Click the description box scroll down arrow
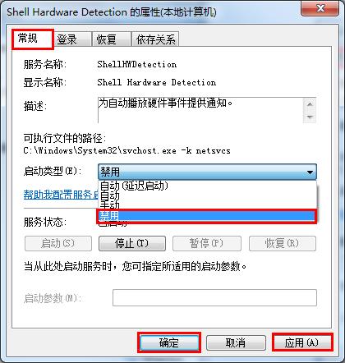The width and height of the screenshot is (345, 363). [x=310, y=117]
